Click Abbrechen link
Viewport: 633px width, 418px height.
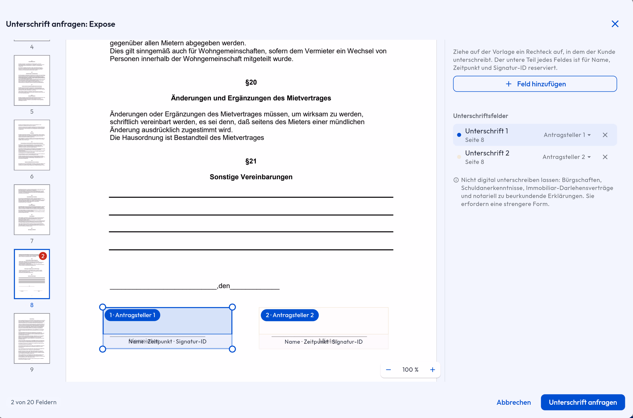pyautogui.click(x=514, y=402)
